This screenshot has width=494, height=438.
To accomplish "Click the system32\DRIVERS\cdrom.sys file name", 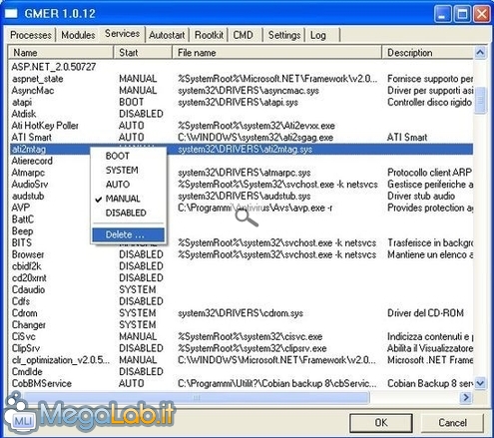I will click(x=241, y=313).
